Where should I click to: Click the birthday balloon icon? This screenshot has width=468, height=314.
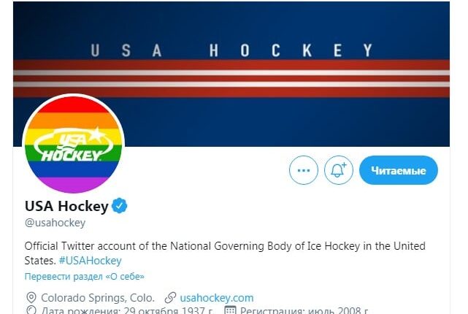pyautogui.click(x=31, y=310)
